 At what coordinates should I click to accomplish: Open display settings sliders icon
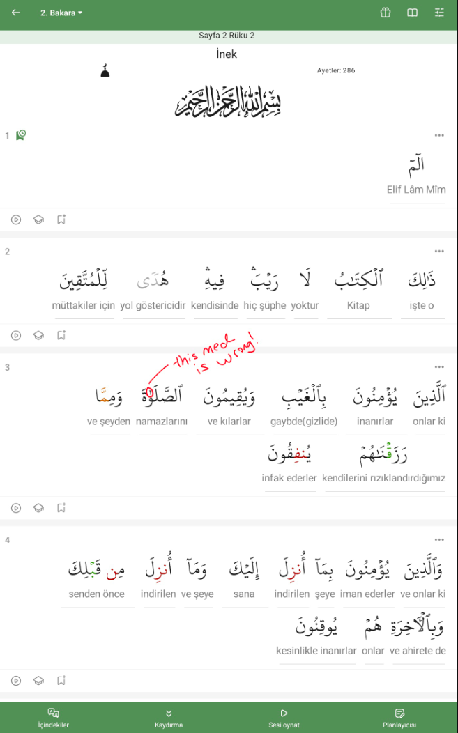(439, 13)
